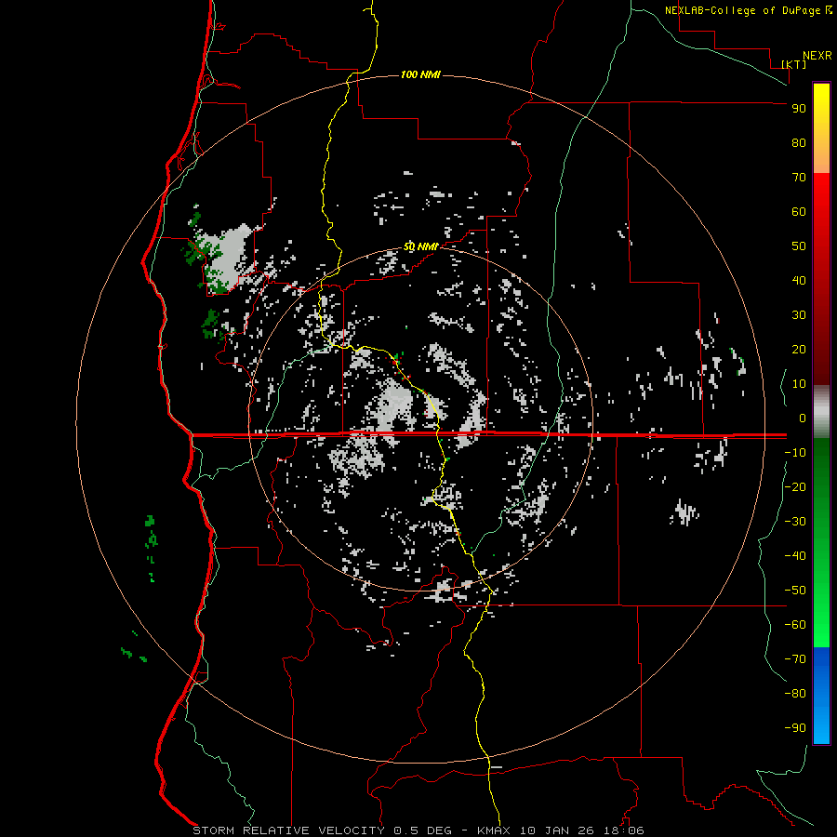The height and width of the screenshot is (837, 837).
Task: Click the positive 30 scale value
Action: [x=799, y=315]
